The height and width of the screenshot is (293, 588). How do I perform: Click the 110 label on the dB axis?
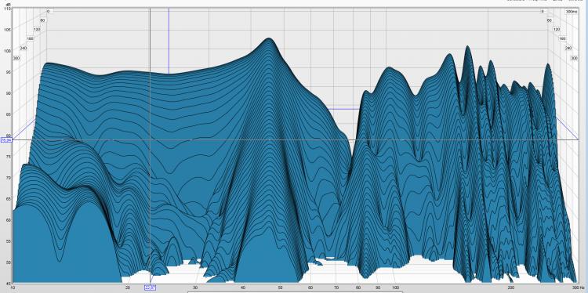(9, 9)
